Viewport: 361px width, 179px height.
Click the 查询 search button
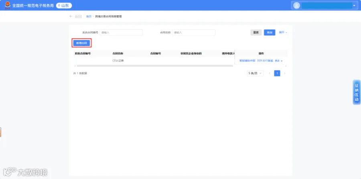coord(270,32)
